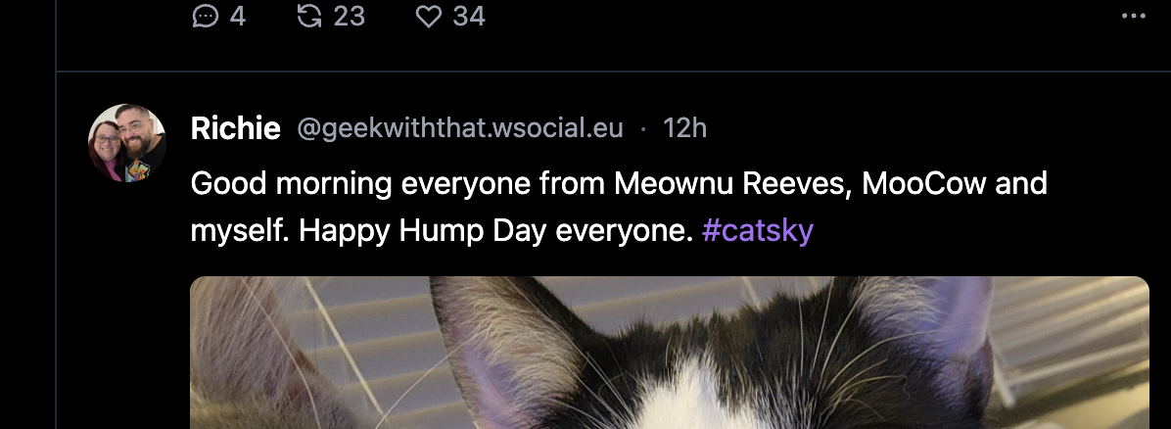Viewport: 1171px width, 429px height.
Task: Click the display name Richie
Action: pos(236,128)
